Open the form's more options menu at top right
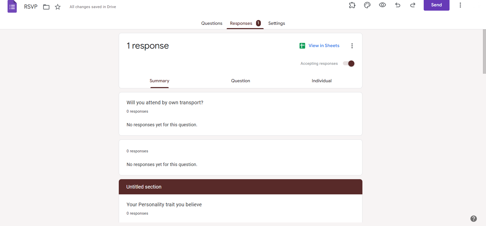 pos(460,5)
